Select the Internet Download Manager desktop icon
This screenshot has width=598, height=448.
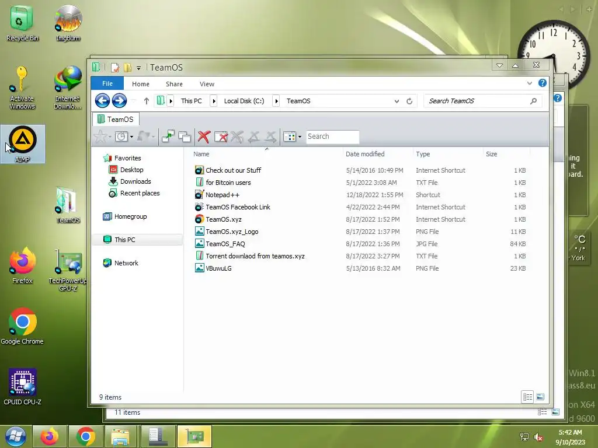(68, 87)
